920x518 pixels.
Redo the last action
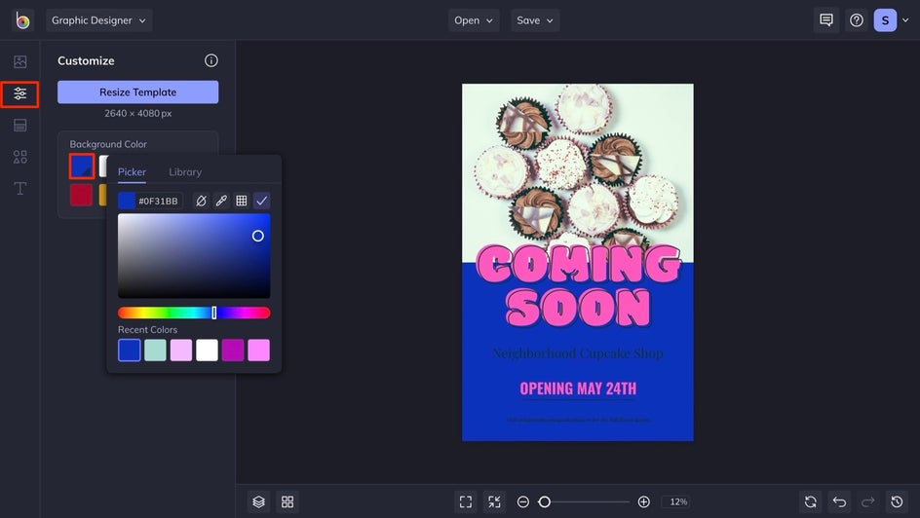tap(867, 501)
